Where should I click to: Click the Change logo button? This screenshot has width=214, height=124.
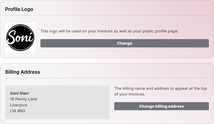124,43
